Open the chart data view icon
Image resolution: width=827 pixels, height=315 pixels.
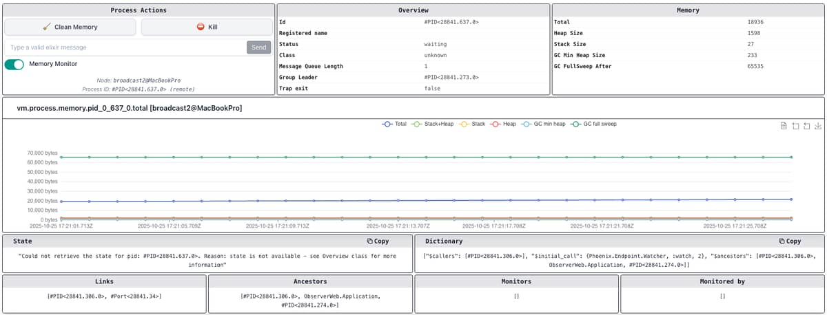point(784,126)
